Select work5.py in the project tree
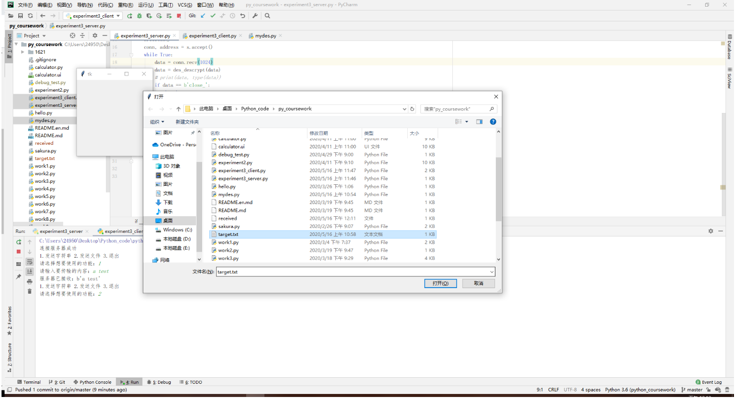The height and width of the screenshot is (398, 736). (x=45, y=196)
